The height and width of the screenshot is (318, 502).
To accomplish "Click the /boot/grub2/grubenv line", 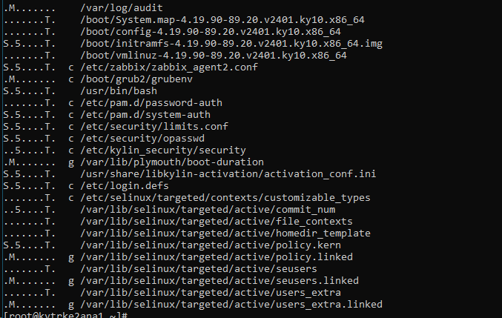I will coord(136,79).
